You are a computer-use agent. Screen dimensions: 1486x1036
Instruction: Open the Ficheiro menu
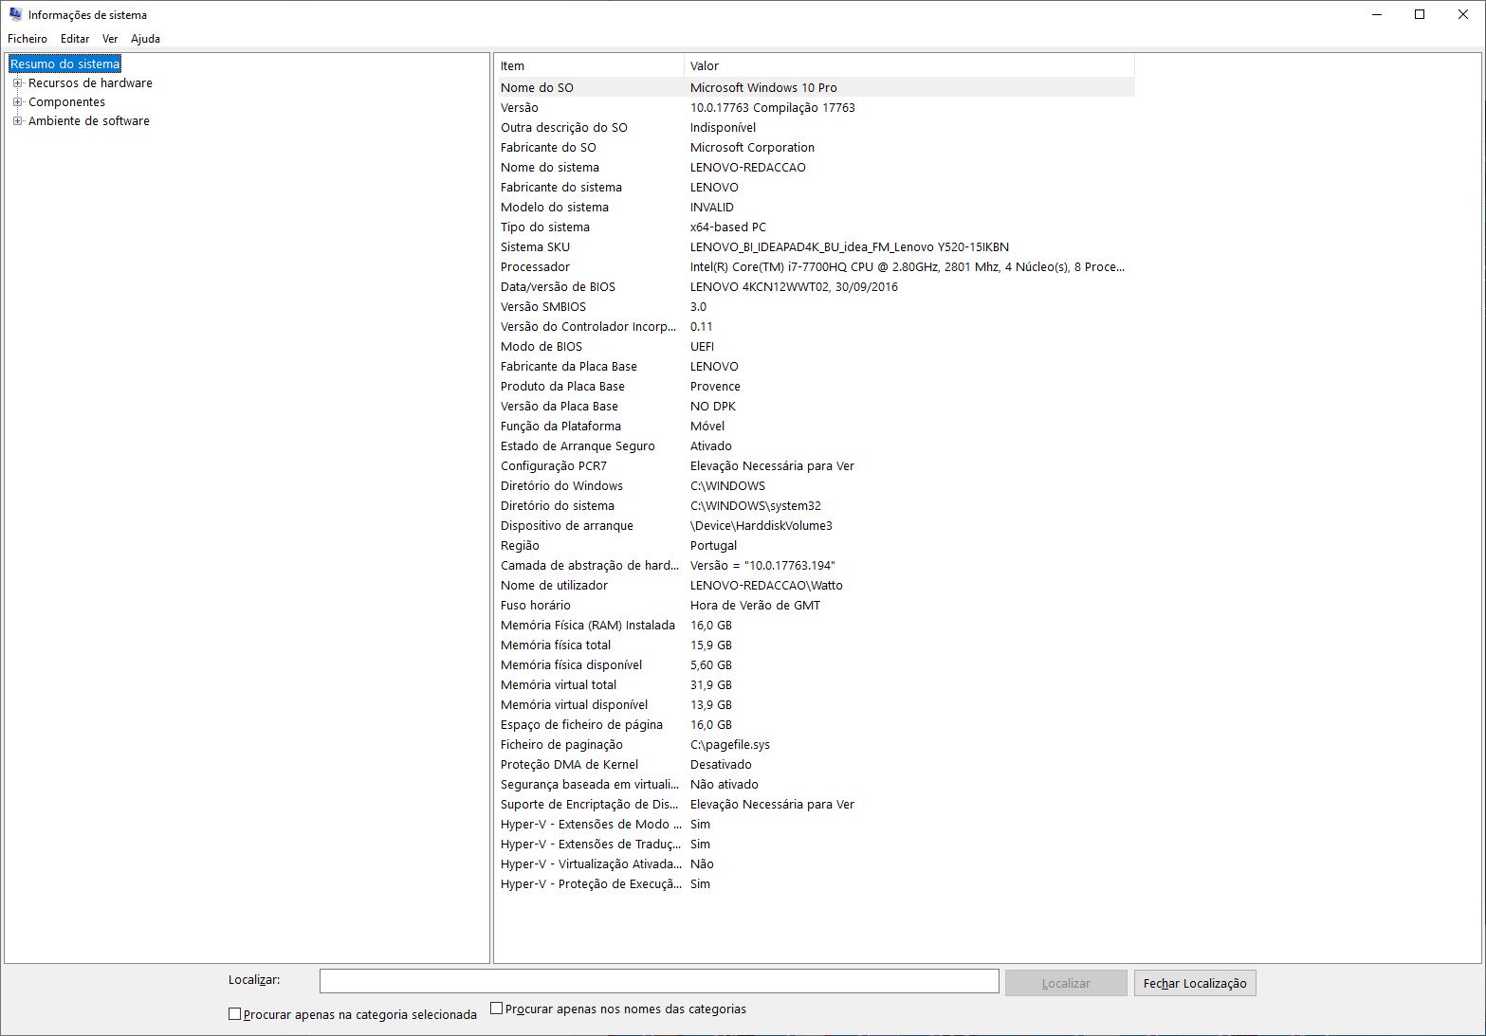click(28, 39)
